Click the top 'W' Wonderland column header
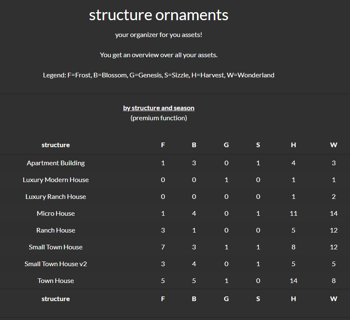Screen dimensions: 350x320 (334, 145)
